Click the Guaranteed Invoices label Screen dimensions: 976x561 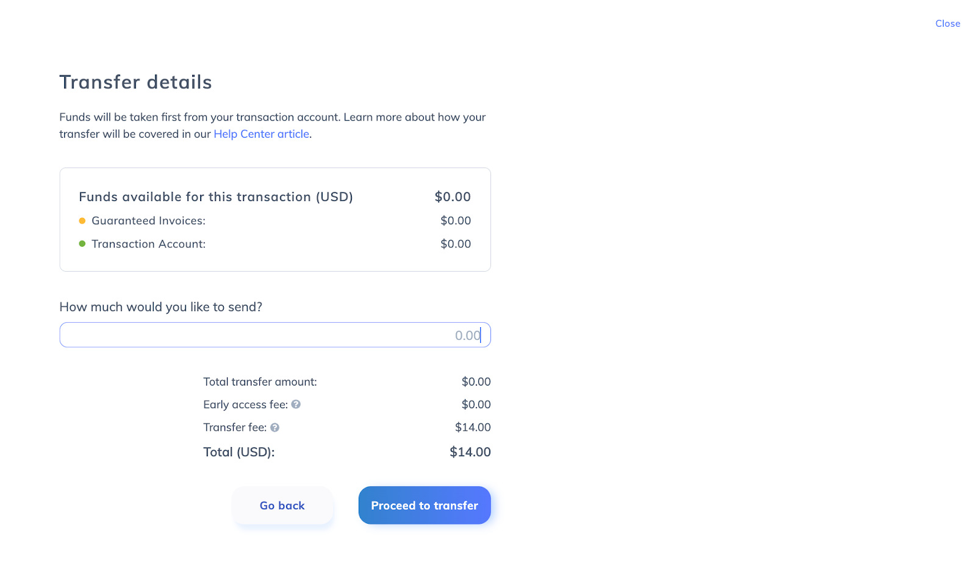[148, 221]
